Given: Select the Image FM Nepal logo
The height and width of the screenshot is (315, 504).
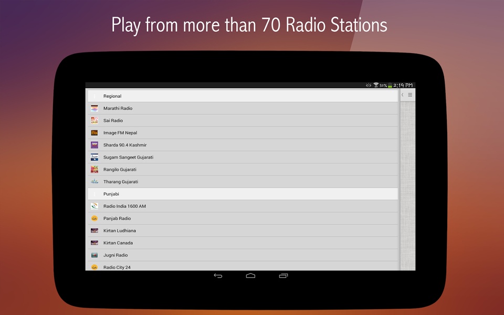Looking at the screenshot, I should click(94, 133).
